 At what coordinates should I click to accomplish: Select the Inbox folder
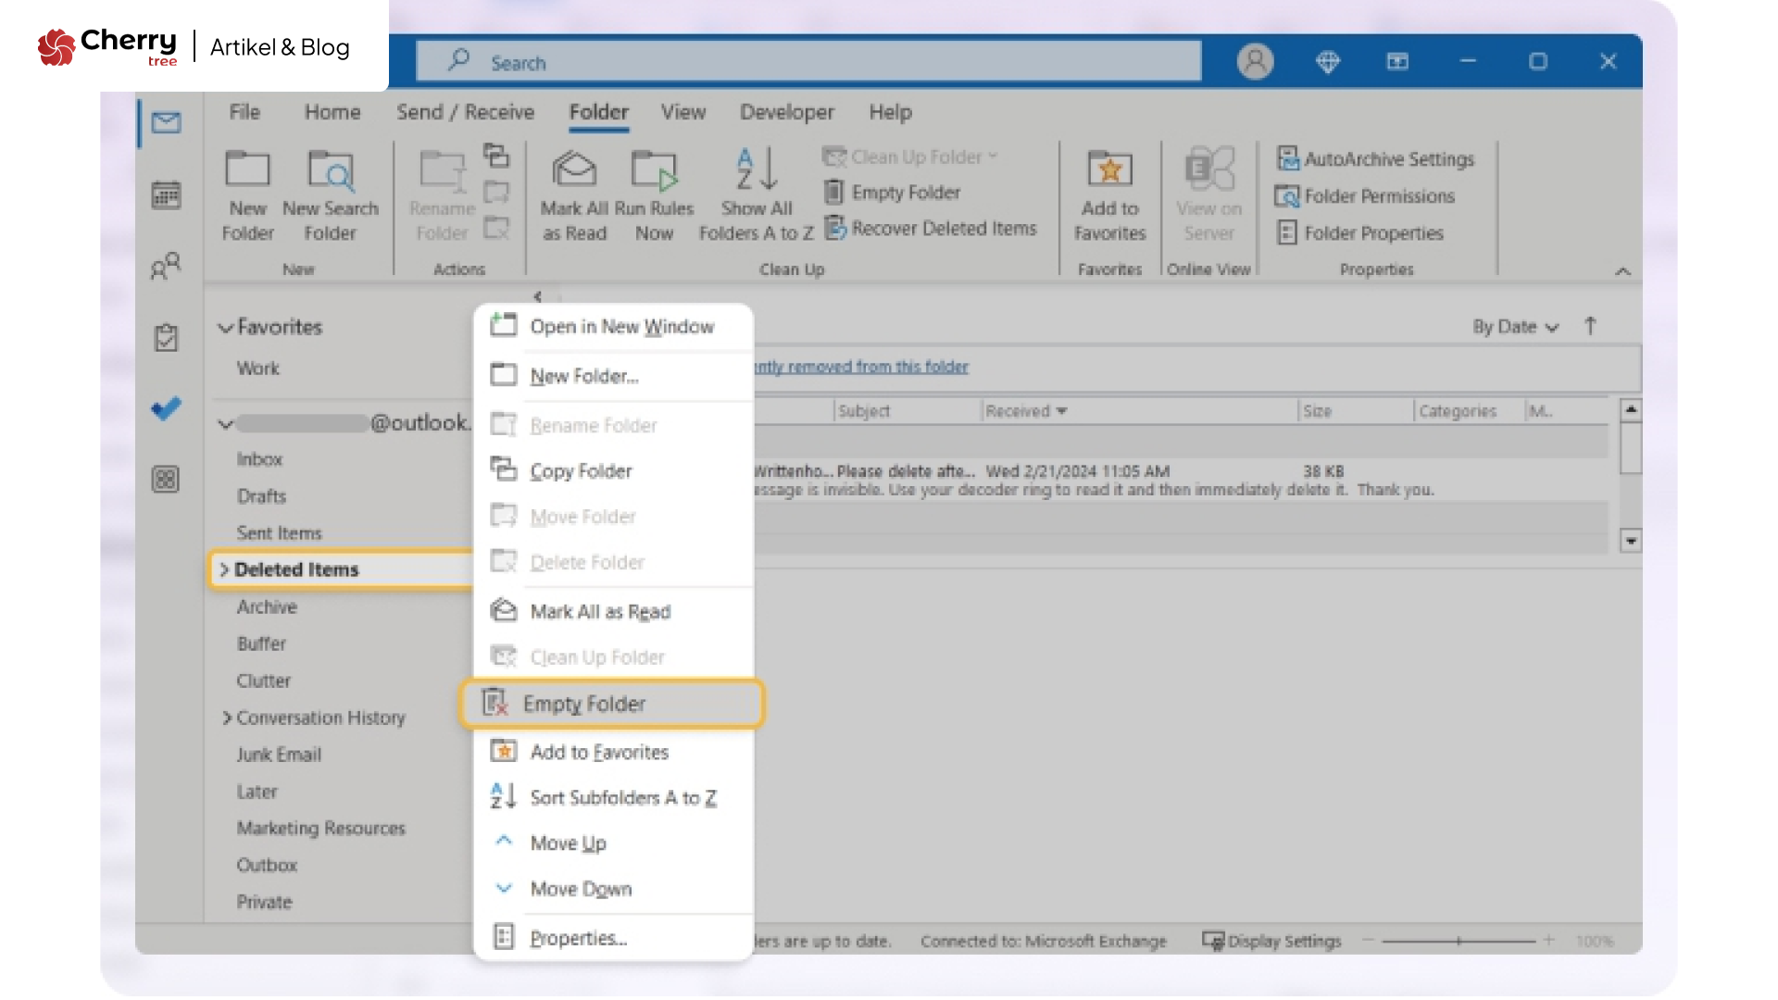click(x=259, y=459)
